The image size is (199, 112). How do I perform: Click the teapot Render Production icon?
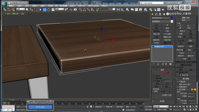(163, 10)
